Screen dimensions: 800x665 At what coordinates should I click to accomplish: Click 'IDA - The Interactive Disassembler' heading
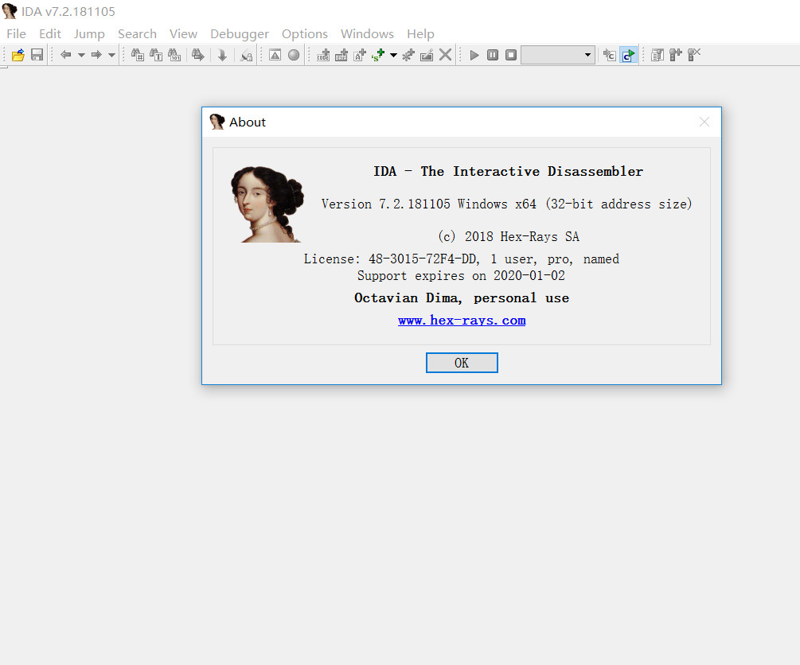[508, 171]
